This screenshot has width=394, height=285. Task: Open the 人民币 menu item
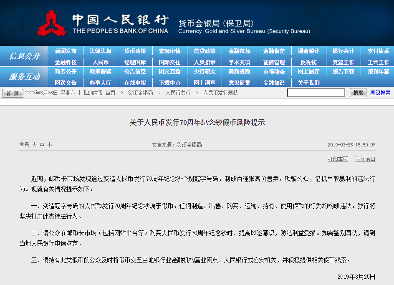100,62
